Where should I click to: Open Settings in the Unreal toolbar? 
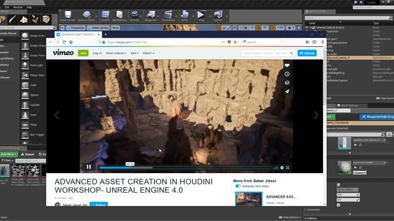[x=135, y=16]
